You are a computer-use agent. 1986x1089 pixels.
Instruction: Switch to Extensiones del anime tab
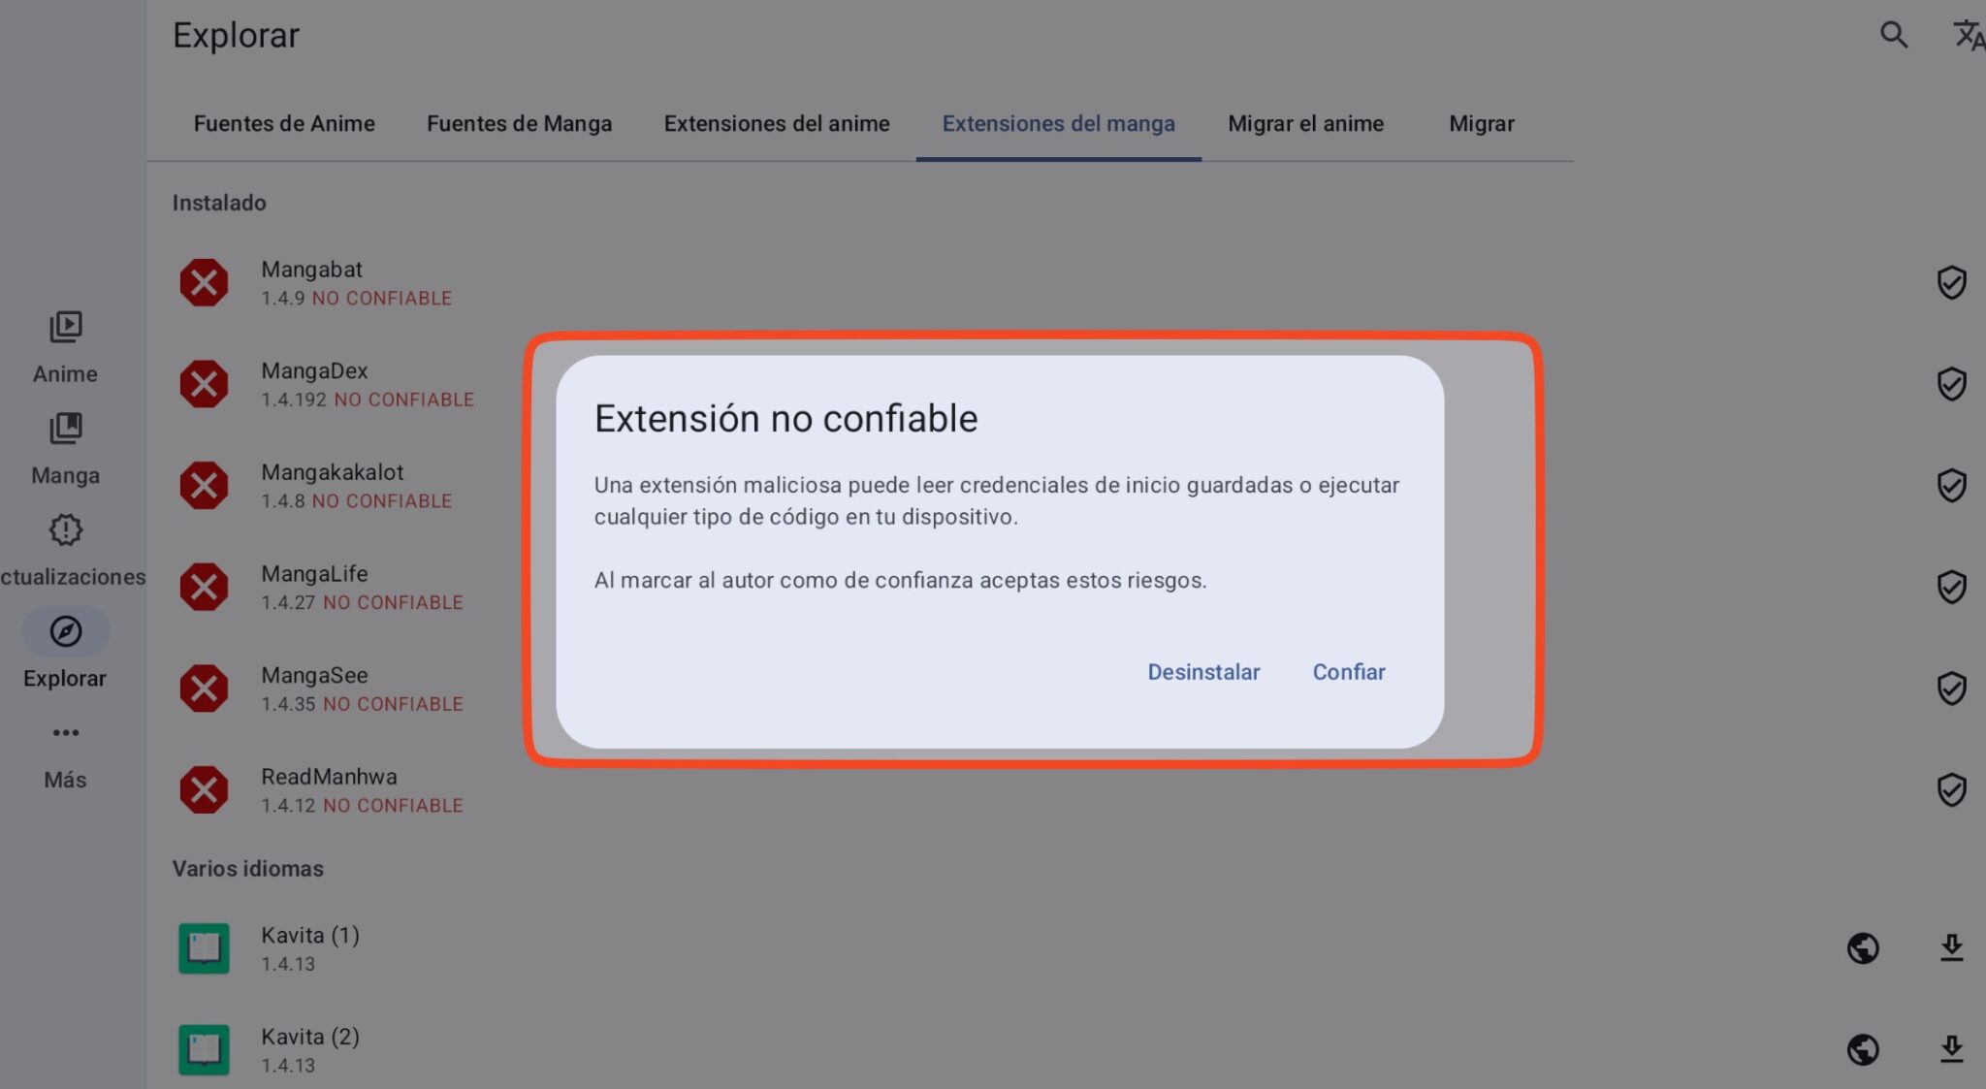(x=776, y=124)
